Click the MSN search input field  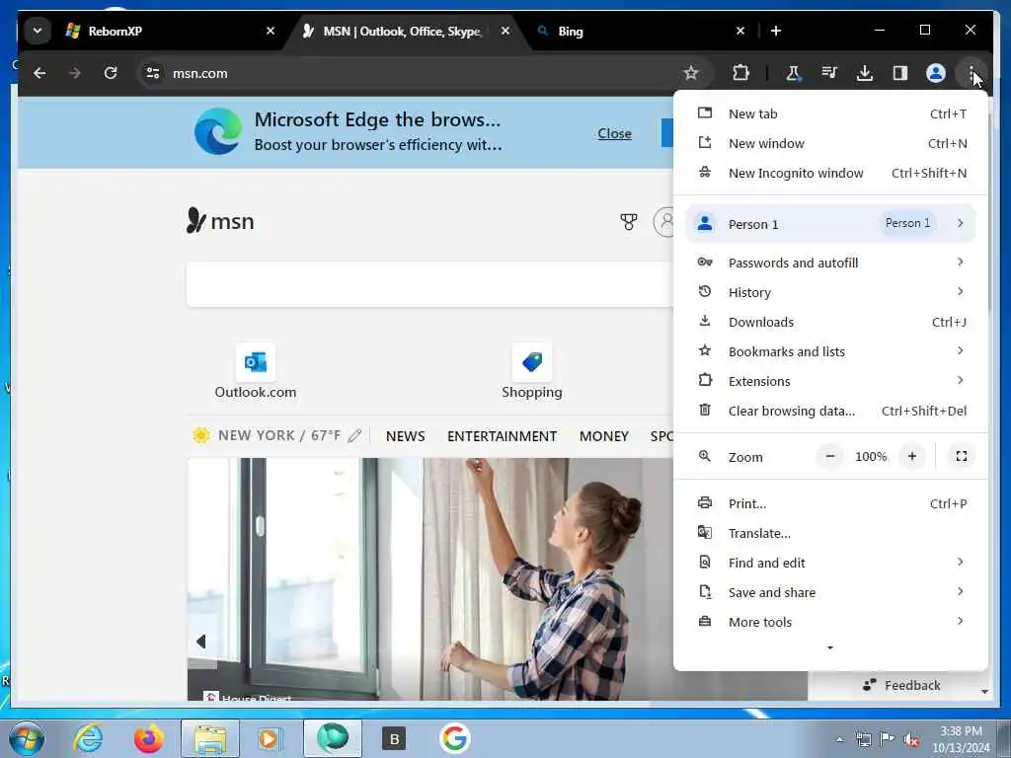pos(430,284)
